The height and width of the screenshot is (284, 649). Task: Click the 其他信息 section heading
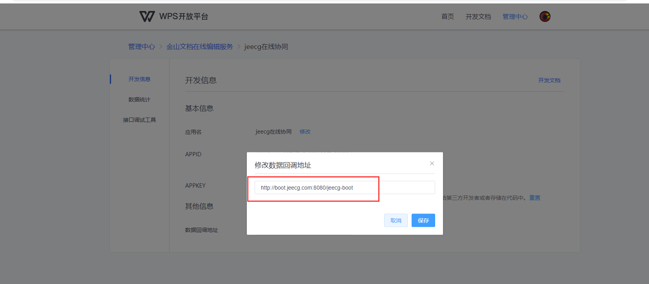point(199,206)
